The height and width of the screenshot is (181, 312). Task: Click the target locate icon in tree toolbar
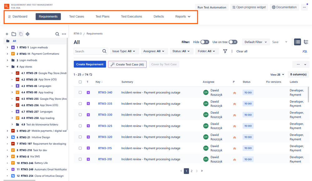pyautogui.click(x=27, y=34)
